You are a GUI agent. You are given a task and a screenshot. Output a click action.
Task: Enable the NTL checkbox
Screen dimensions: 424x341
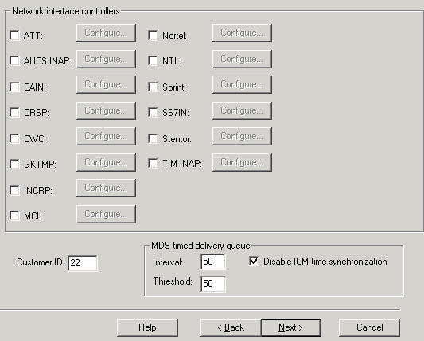tap(153, 60)
